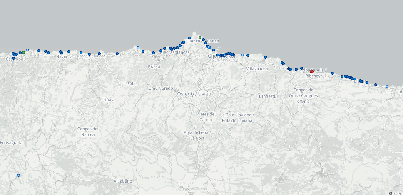Screen dimensions: 403x195
Task: Select La Pola Llaviana / Pola de Laviana label
Action: tap(237, 117)
